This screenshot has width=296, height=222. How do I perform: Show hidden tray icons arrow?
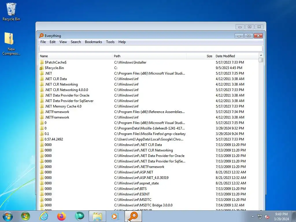[x=253, y=217]
